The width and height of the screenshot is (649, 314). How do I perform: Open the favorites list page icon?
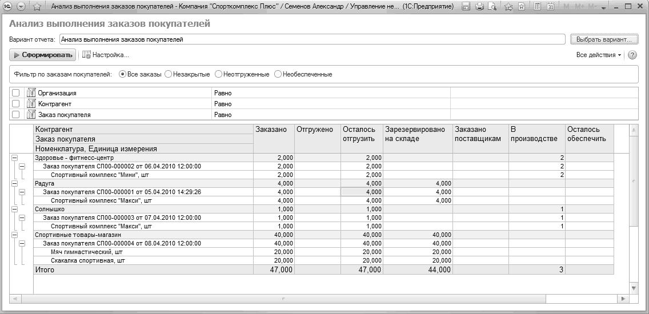point(522,7)
